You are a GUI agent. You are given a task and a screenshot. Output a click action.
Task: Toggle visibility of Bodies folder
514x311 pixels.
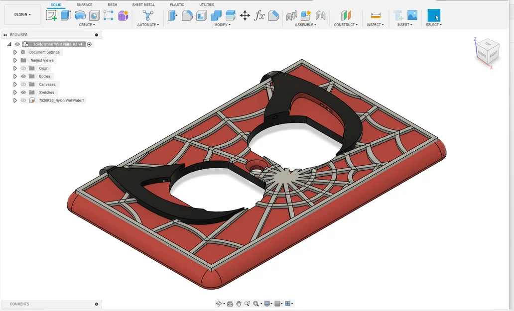click(x=23, y=76)
